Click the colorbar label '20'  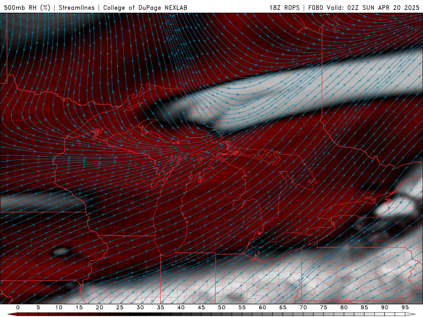[x=99, y=307]
